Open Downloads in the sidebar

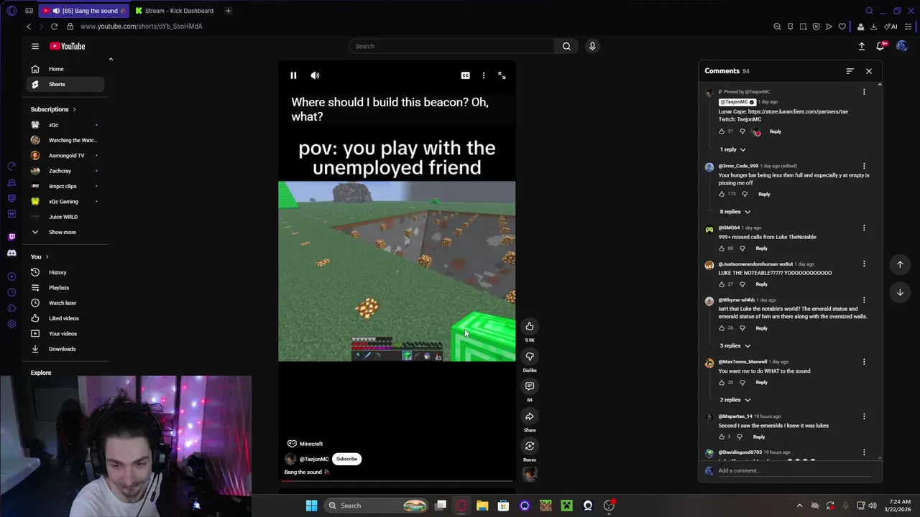[x=65, y=349]
